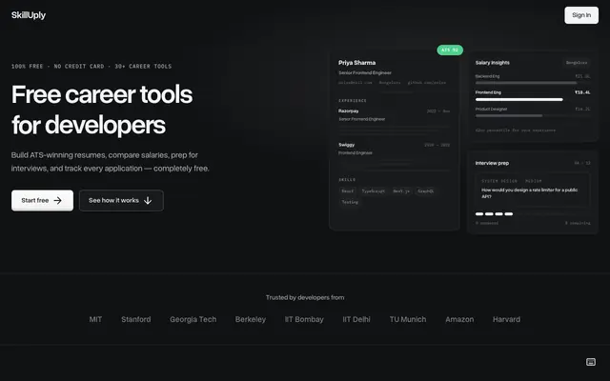This screenshot has width=610, height=381.
Task: Click the location pill in Salary insights
Action: 577,63
